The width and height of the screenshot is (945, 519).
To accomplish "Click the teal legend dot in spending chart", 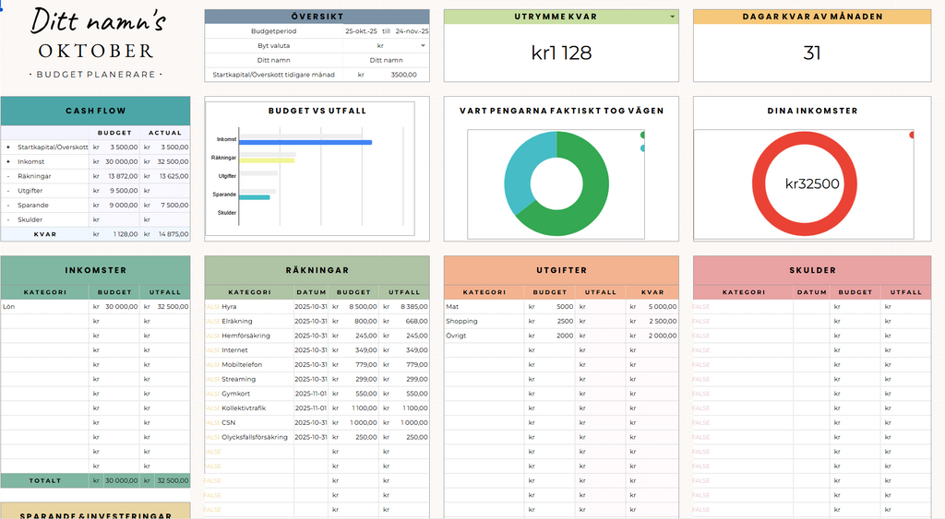I will [642, 148].
